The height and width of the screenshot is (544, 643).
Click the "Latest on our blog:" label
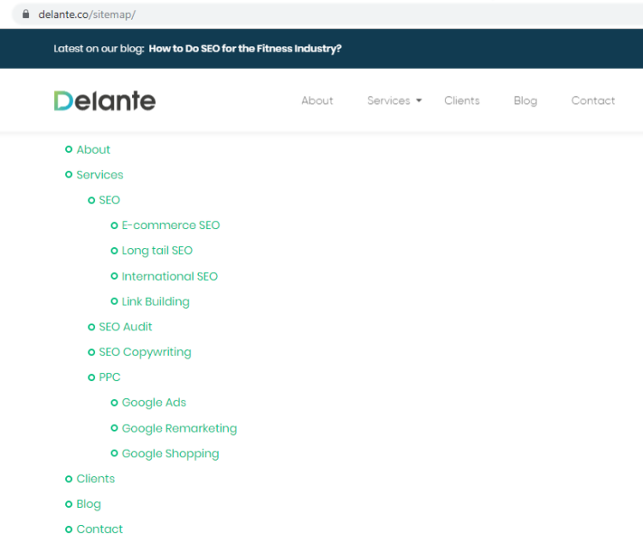[x=99, y=48]
